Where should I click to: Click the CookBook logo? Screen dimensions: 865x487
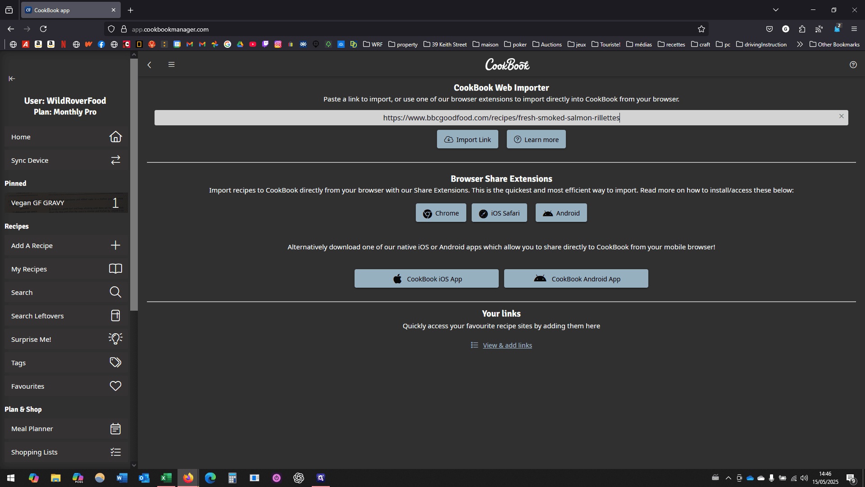[x=507, y=64]
